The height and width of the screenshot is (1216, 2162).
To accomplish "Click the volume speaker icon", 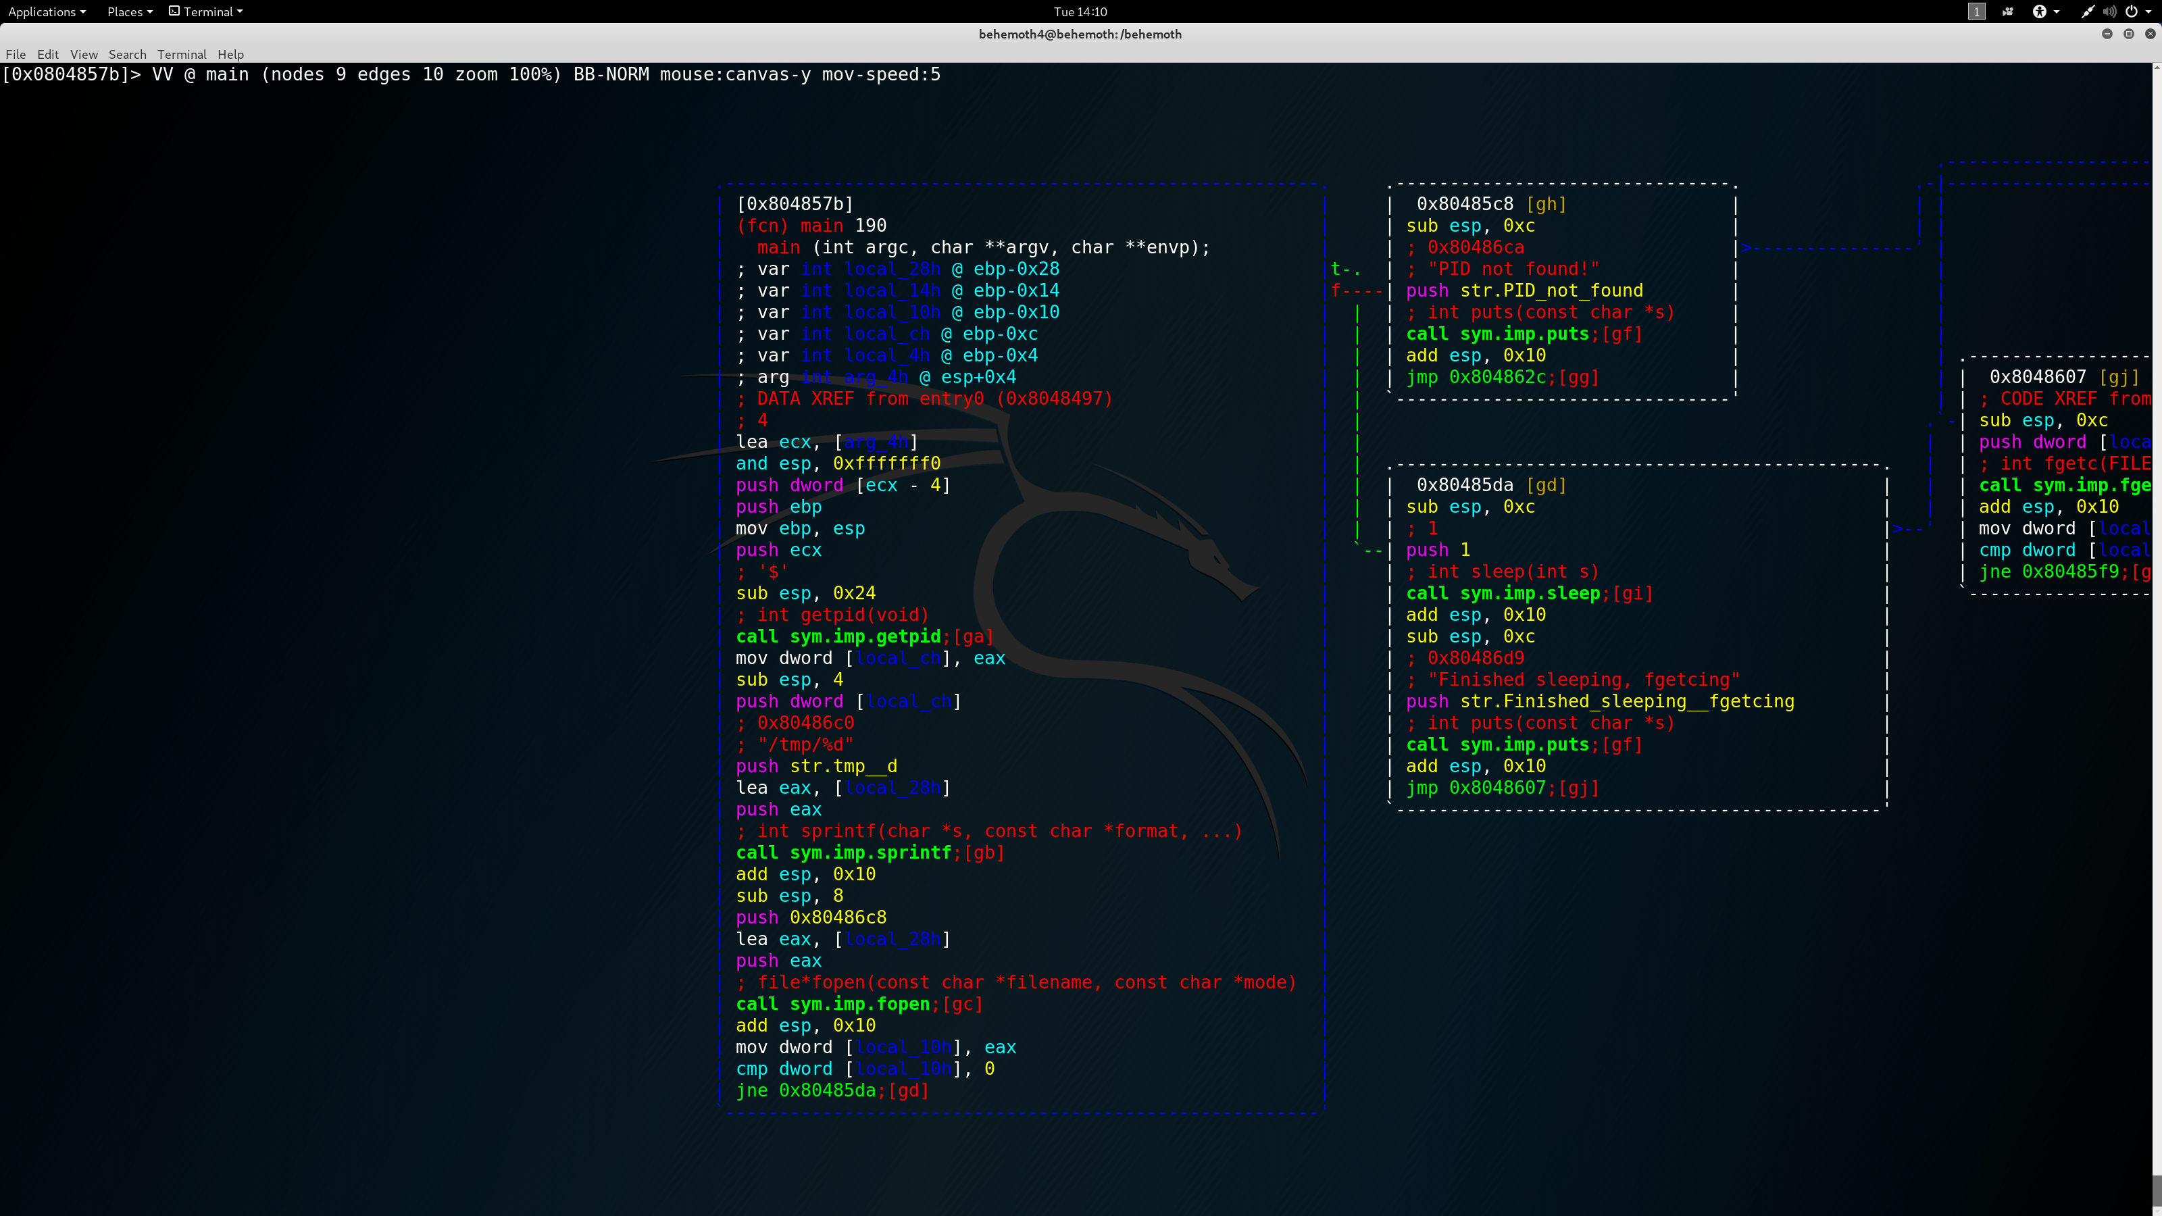I will [2109, 11].
